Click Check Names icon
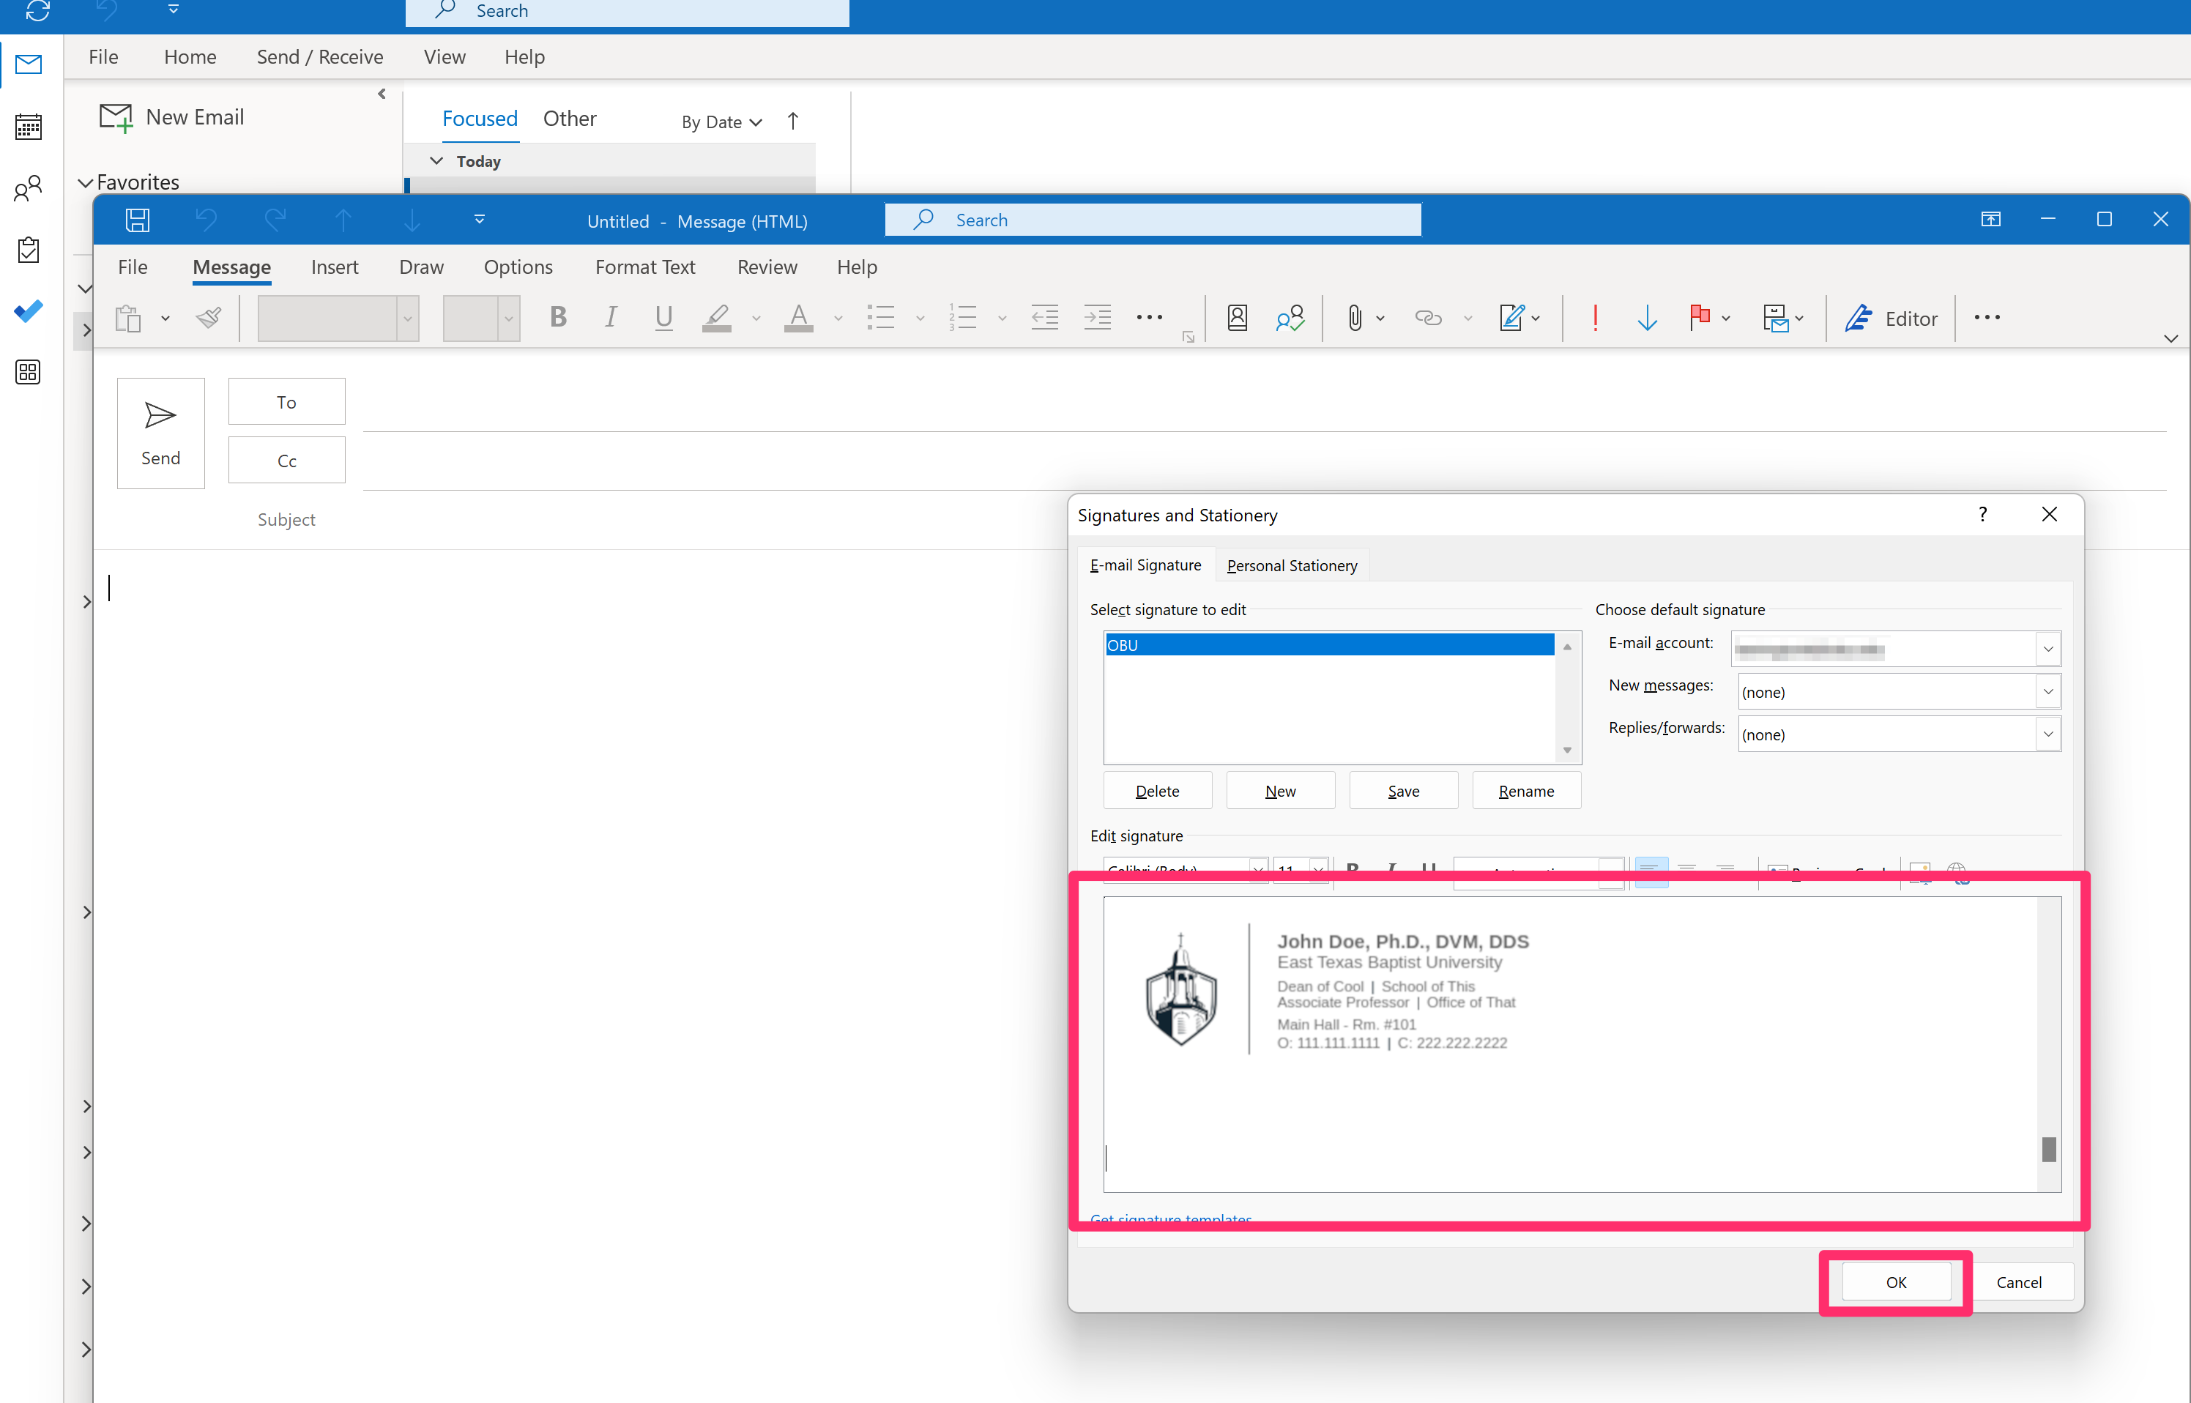Image resolution: width=2191 pixels, height=1403 pixels. (1290, 317)
